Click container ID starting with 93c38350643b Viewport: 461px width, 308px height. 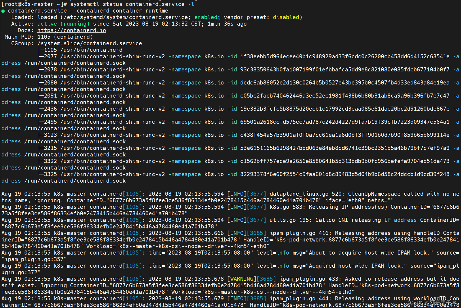(x=345, y=70)
